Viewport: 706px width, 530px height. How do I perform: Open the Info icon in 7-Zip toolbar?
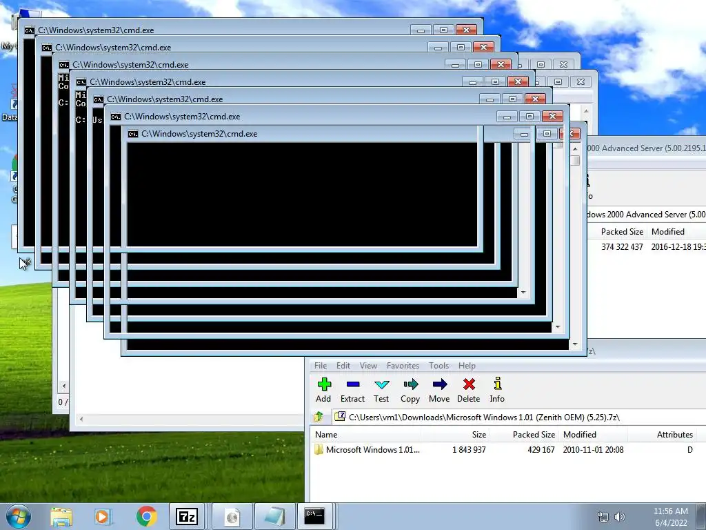tap(497, 390)
